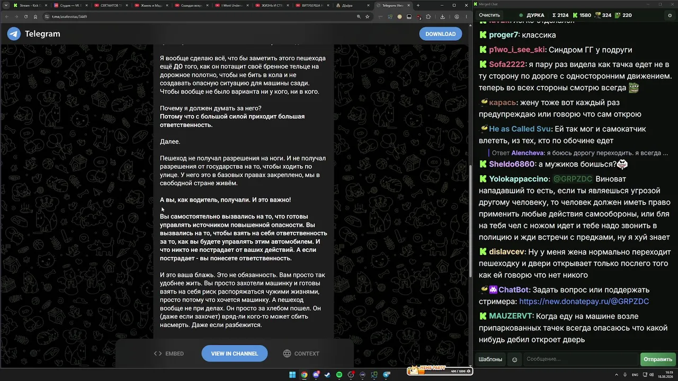Open Chrome tab search dropdown
Viewport: 678px width, 381px height.
click(x=5, y=5)
